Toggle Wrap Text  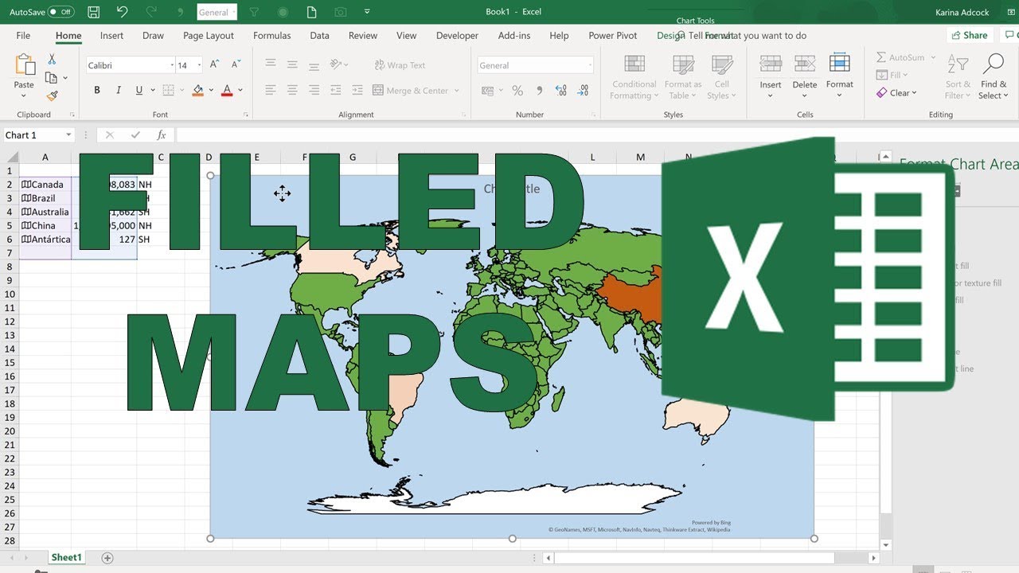(x=399, y=65)
